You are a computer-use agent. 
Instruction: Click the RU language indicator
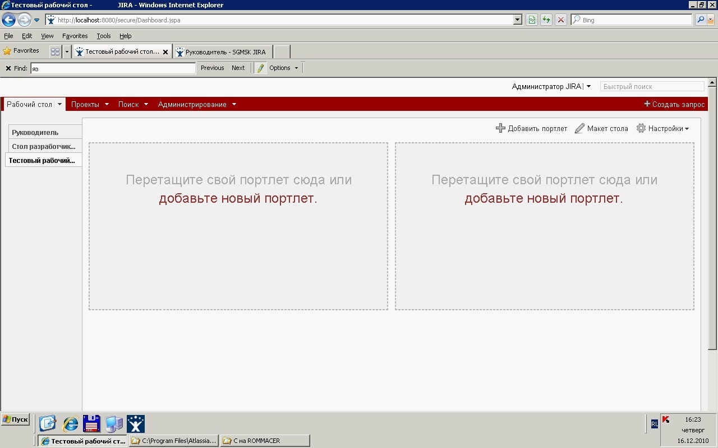pos(655,424)
